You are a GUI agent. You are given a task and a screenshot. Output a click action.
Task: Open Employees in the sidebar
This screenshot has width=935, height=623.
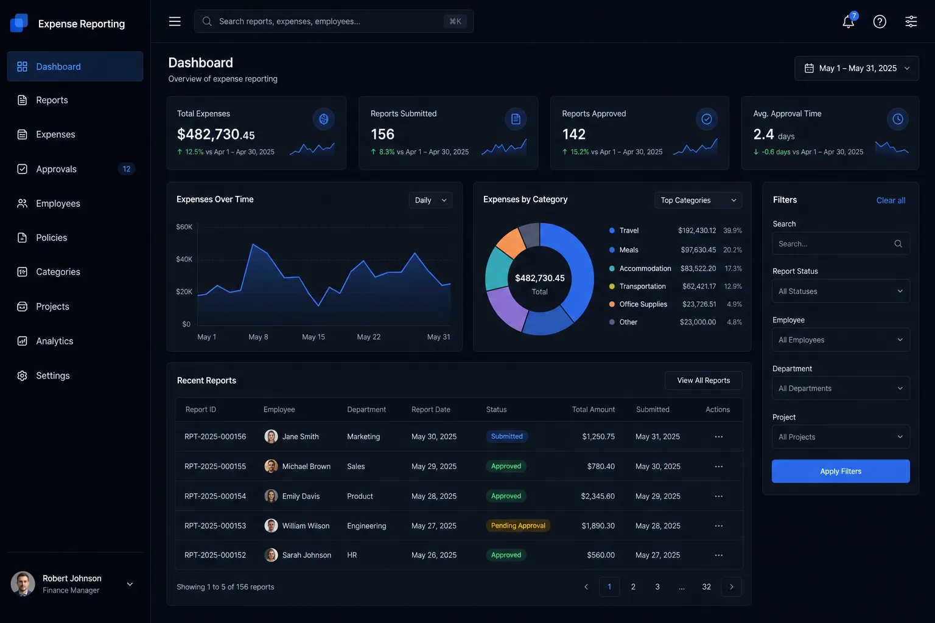(x=75, y=203)
